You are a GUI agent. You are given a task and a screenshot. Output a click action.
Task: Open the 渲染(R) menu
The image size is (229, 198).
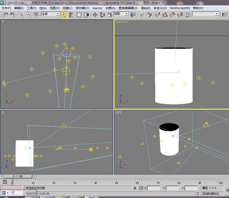pyautogui.click(x=146, y=8)
